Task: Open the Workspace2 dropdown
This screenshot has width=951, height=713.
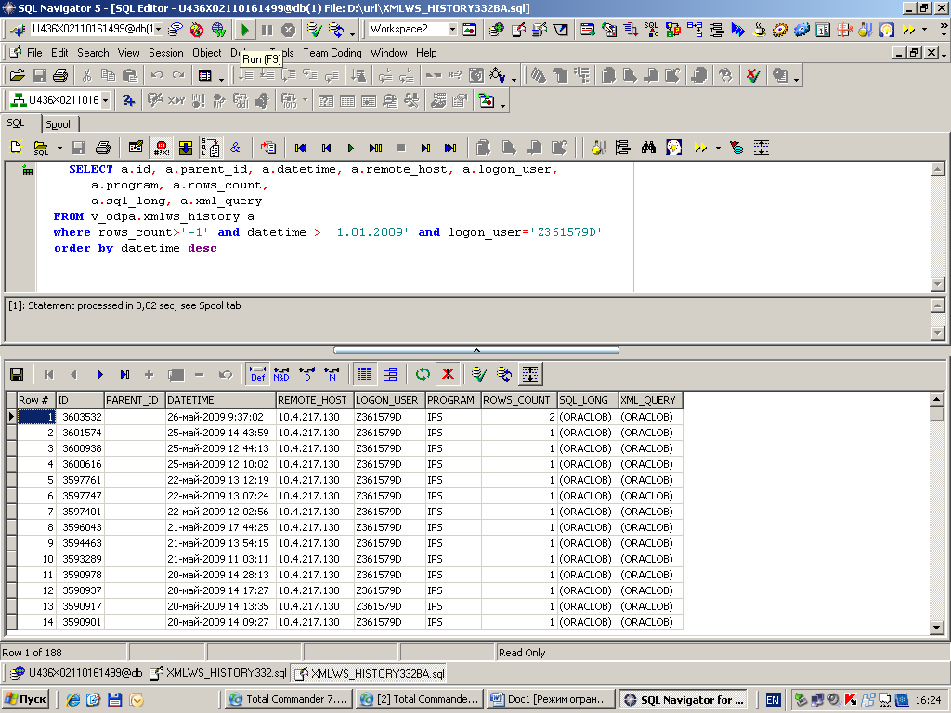Action: 452,29
